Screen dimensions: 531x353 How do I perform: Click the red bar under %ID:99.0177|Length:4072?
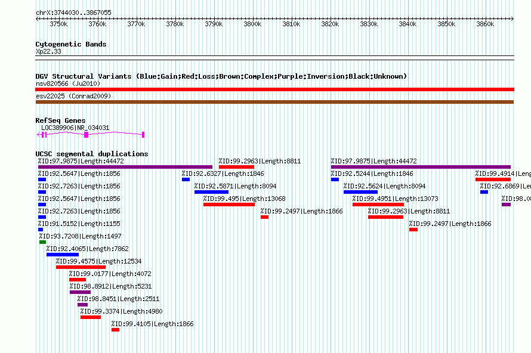78,280
